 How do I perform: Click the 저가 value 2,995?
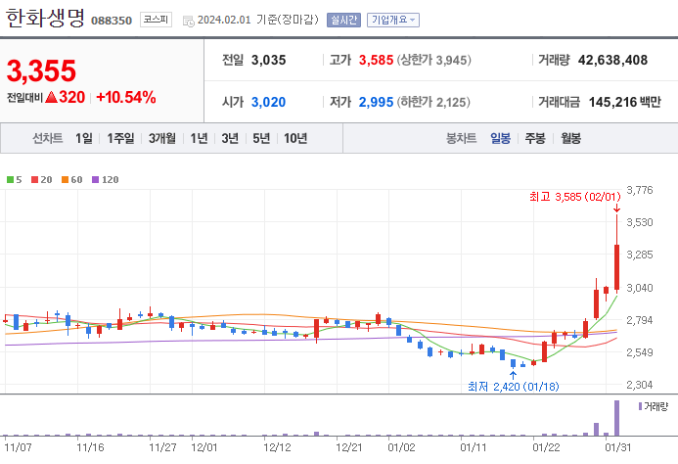377,102
